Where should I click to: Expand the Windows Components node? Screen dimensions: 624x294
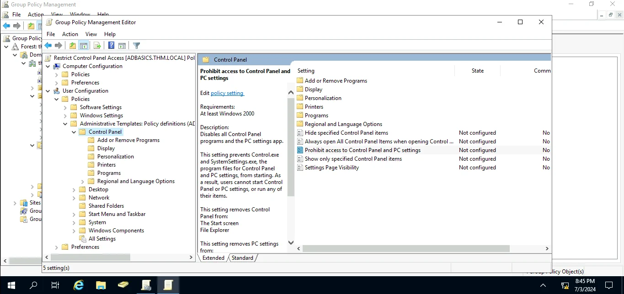74,231
